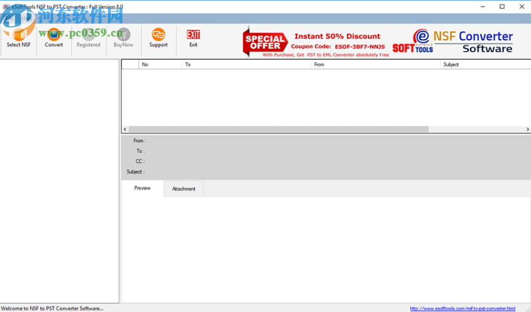Switch to the Preview tab
The height and width of the screenshot is (312, 531).
coord(142,188)
